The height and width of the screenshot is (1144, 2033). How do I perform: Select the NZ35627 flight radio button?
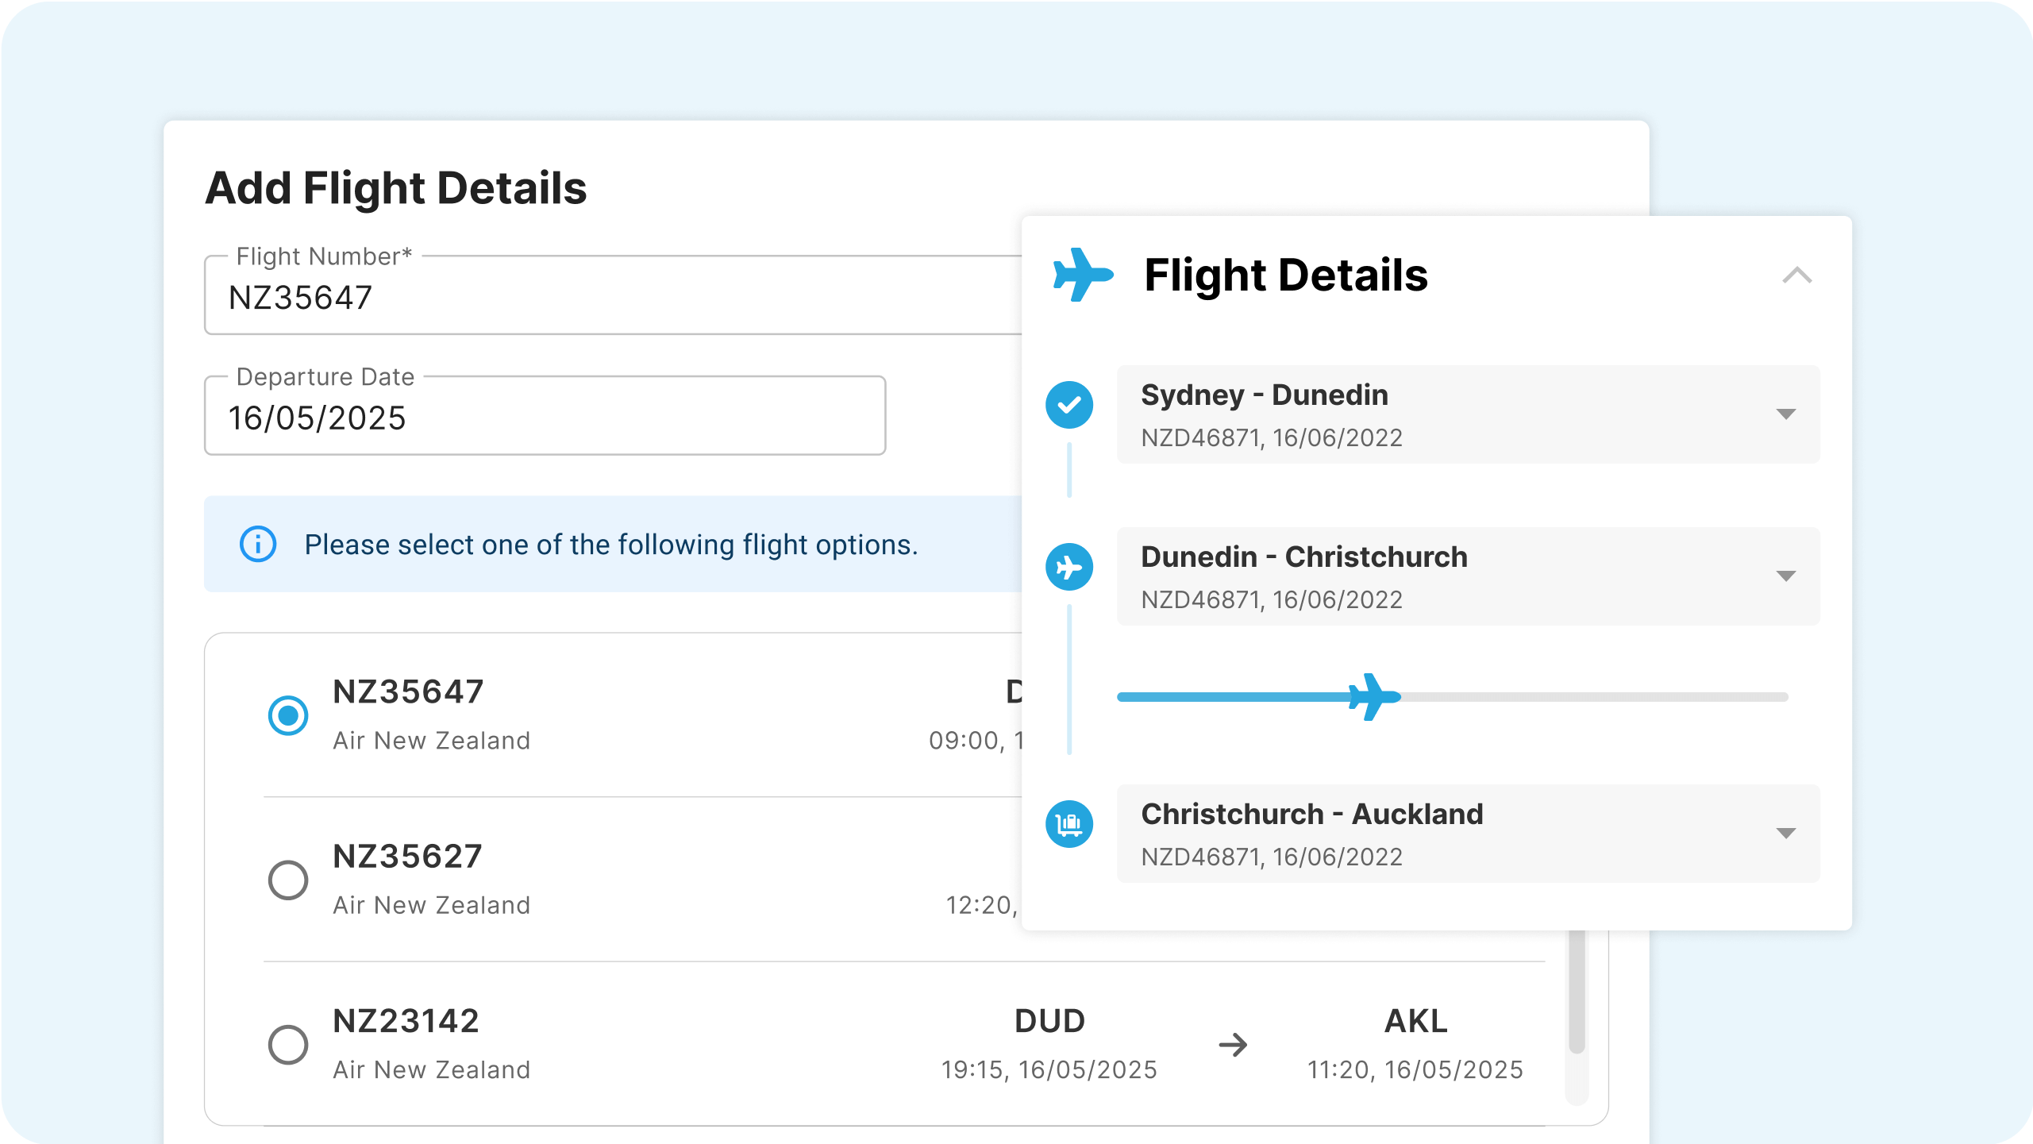pyautogui.click(x=288, y=880)
